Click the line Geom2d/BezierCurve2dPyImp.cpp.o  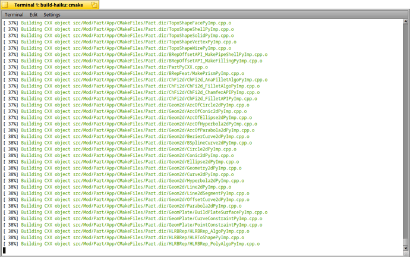(127, 136)
